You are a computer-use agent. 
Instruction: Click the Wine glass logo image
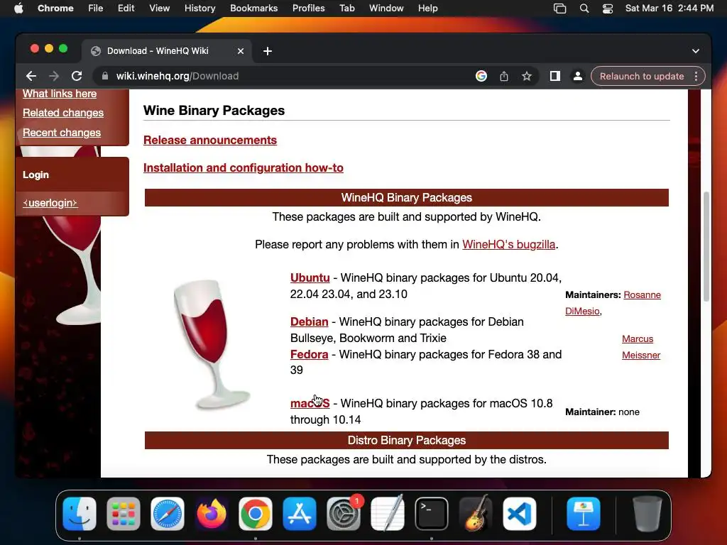click(x=212, y=344)
